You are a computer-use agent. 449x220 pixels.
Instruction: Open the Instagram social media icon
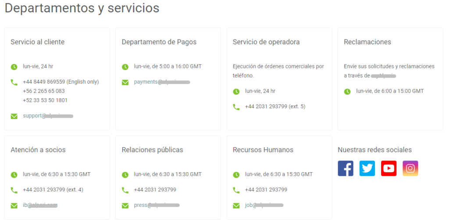410,168
